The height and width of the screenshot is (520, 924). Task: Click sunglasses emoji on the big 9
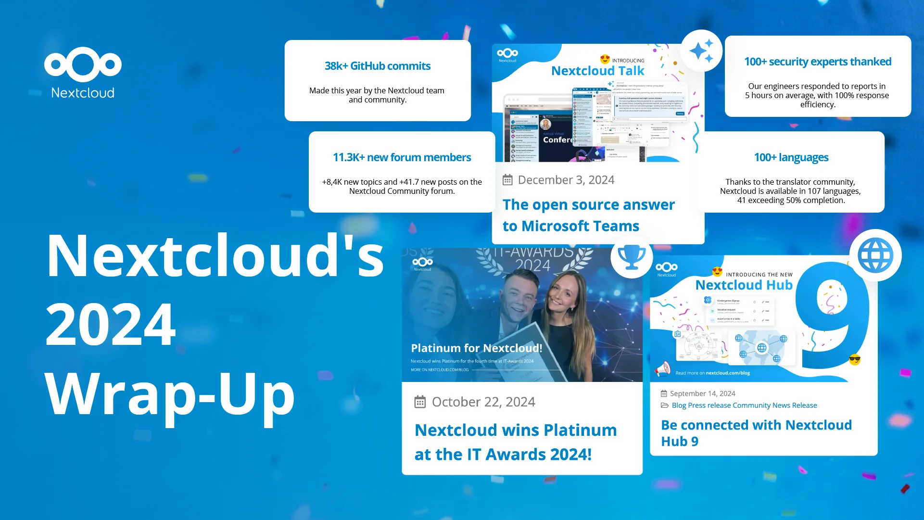[x=855, y=359]
